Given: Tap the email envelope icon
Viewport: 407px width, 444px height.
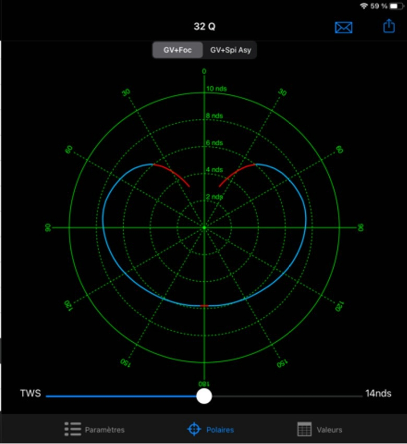Looking at the screenshot, I should [x=343, y=27].
